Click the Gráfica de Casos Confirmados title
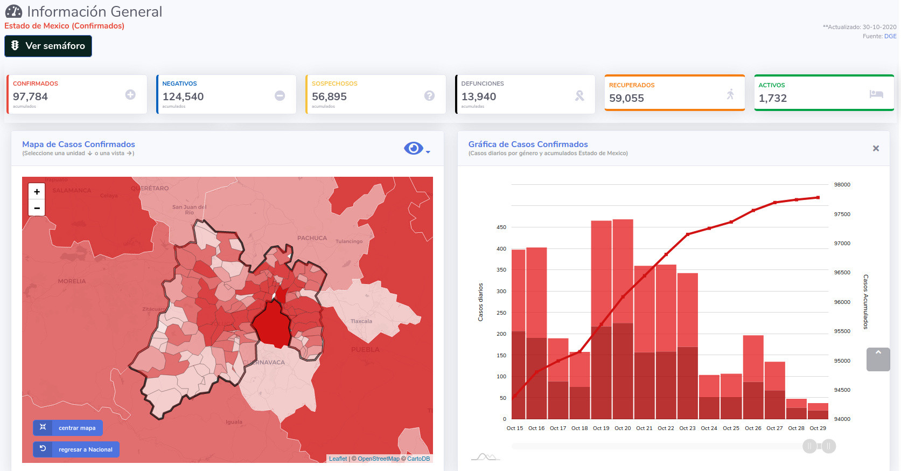Screen dimensions: 901x471 (528, 144)
